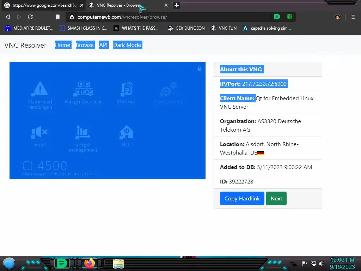The height and width of the screenshot is (271, 361).
Task: Open Firefox from the taskbar
Action: 90,263
